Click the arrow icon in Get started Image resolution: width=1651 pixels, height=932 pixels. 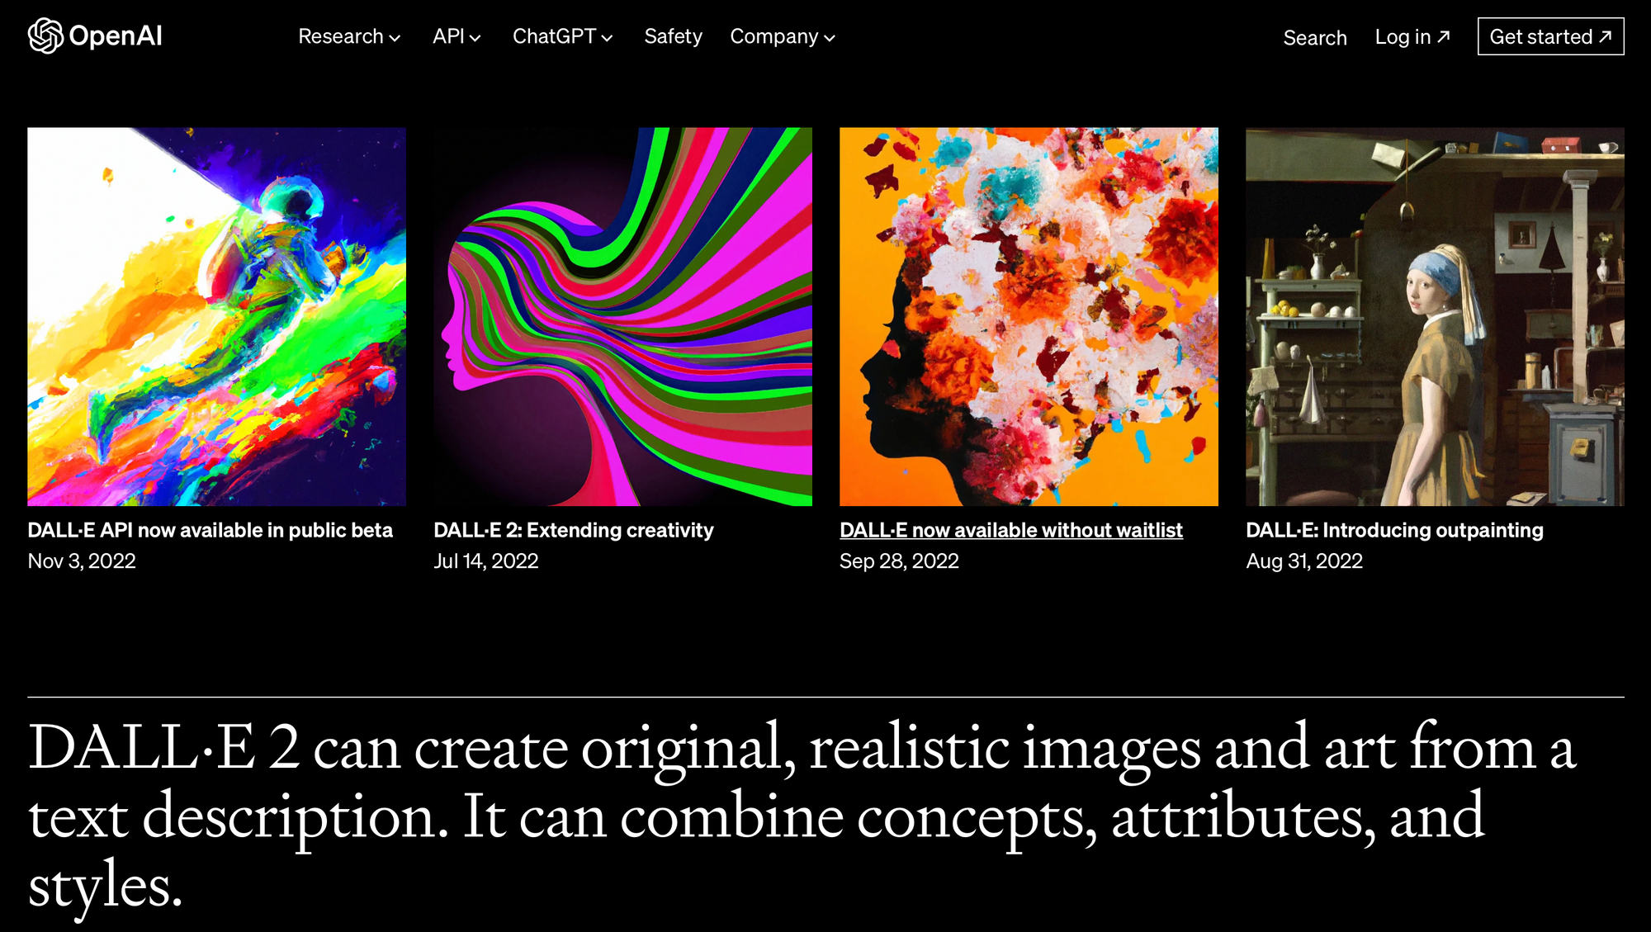(x=1605, y=36)
